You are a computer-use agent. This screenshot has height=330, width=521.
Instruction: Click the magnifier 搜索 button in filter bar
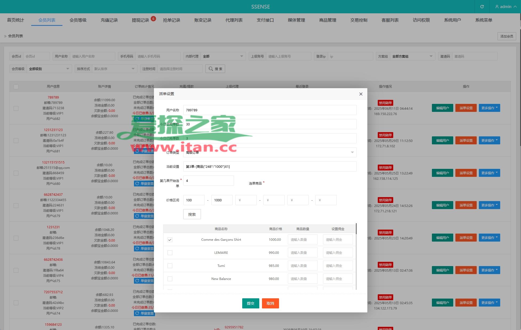[215, 69]
